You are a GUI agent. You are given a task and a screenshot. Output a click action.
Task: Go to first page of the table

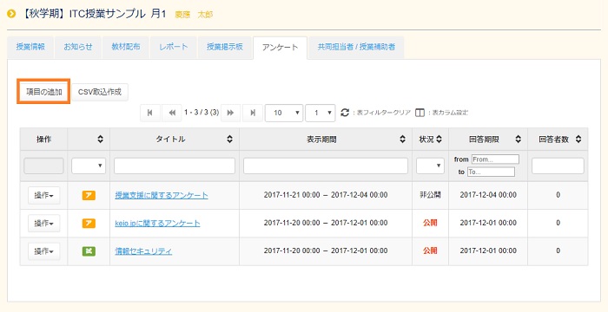pyautogui.click(x=150, y=113)
